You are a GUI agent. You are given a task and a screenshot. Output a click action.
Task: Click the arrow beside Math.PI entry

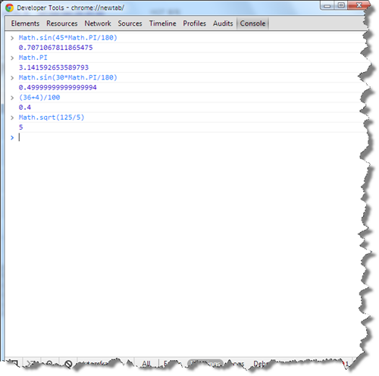click(x=12, y=58)
